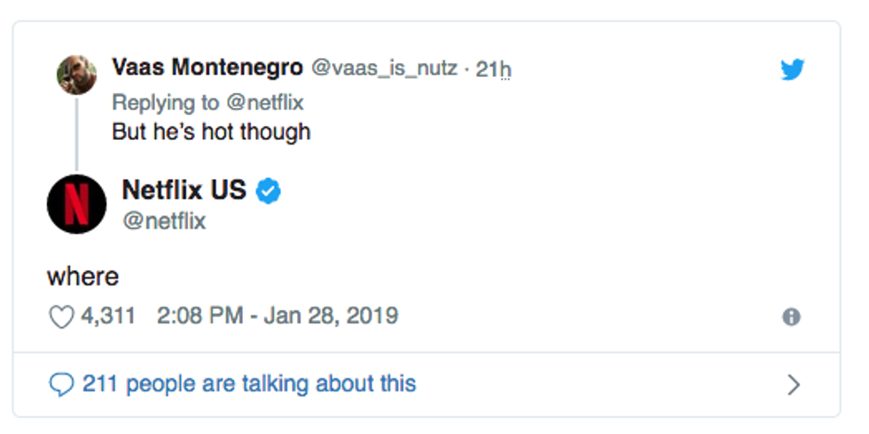This screenshot has width=869, height=434.
Task: Open the 21h reply timestamp
Action: pyautogui.click(x=493, y=69)
